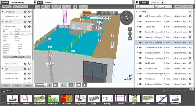The width and height of the screenshot is (195, 106).
Task: Select the rectangle selection tool
Action: coord(37,7)
